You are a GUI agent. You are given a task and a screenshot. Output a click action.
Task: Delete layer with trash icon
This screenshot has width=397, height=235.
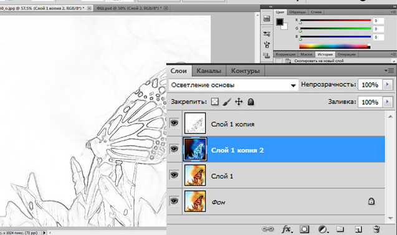coord(376,229)
